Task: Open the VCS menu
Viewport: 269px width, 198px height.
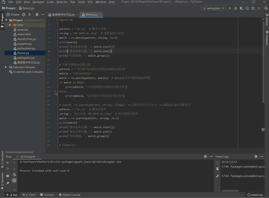Action: click(90, 2)
